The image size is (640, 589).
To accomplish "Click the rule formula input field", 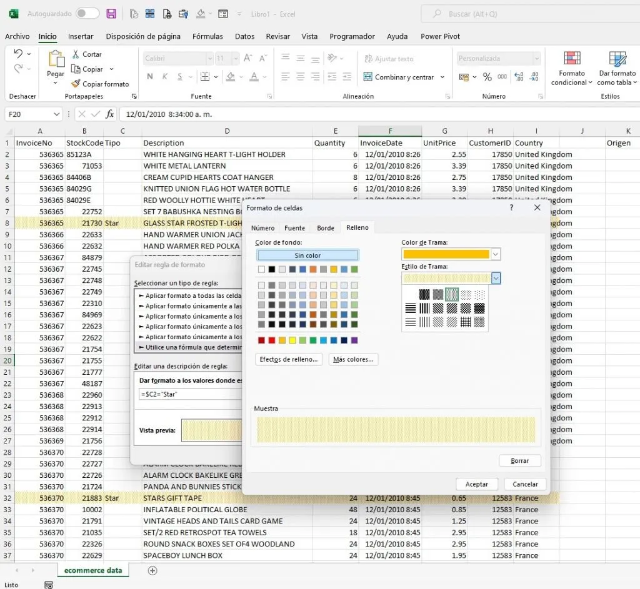I will pyautogui.click(x=190, y=394).
